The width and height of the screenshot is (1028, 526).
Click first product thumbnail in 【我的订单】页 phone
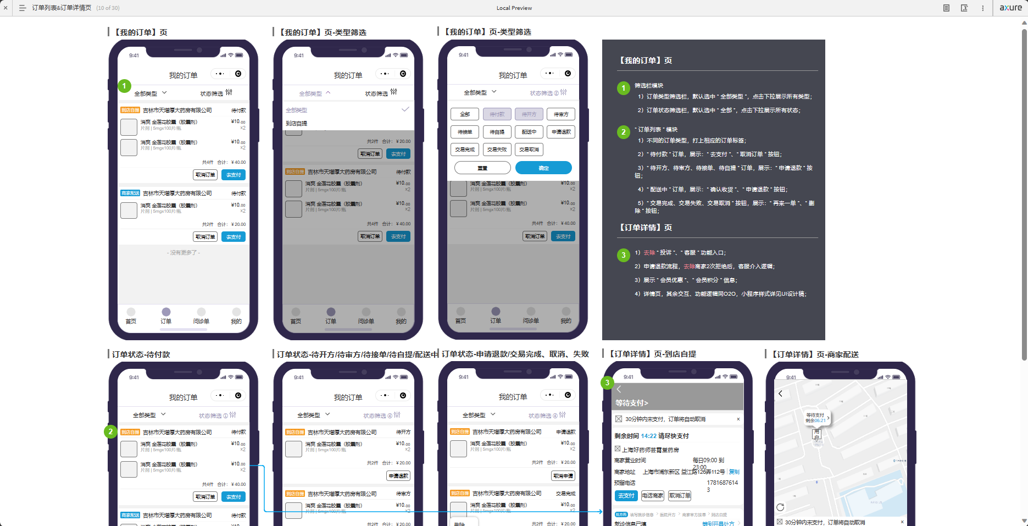[129, 127]
